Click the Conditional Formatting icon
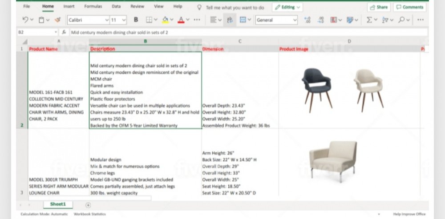This screenshot has height=219, width=445. coord(334,20)
